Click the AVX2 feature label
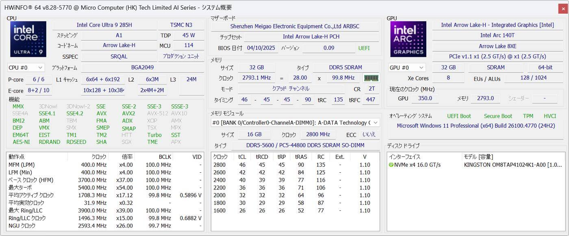 point(128,114)
